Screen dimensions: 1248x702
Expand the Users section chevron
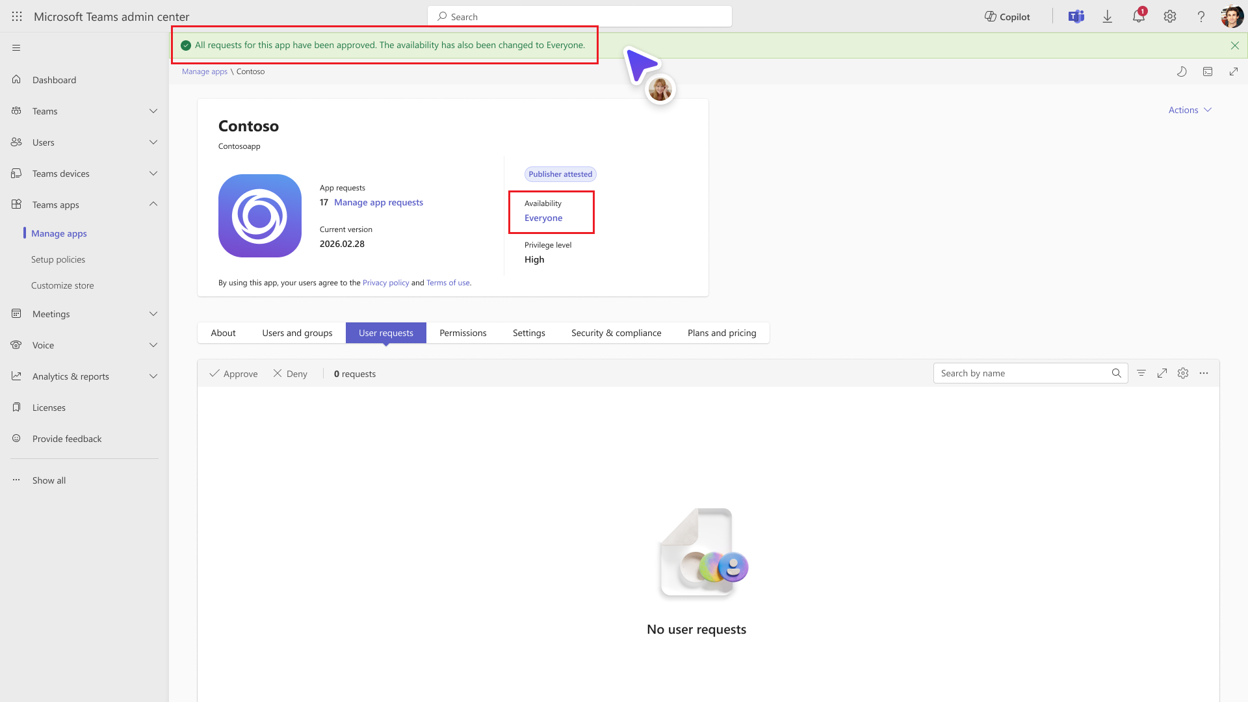(x=153, y=142)
